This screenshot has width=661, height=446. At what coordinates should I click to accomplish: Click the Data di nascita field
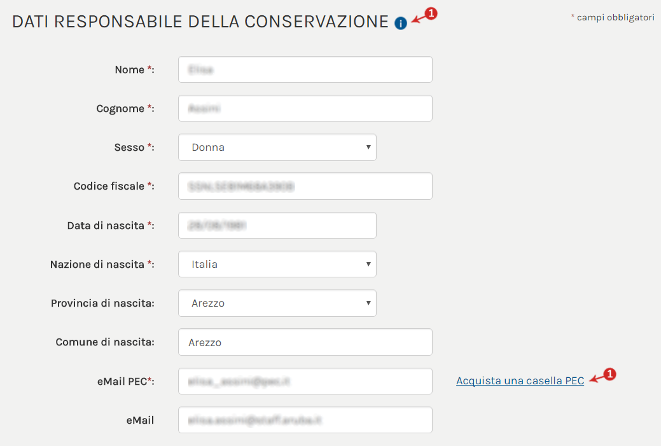(x=277, y=225)
